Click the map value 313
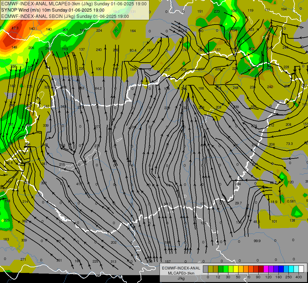The image size is (308, 283). (113, 262)
